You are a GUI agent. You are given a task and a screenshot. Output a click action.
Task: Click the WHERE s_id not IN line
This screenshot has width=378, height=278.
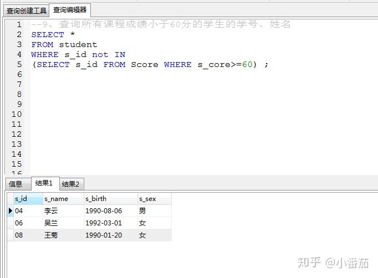pos(78,55)
